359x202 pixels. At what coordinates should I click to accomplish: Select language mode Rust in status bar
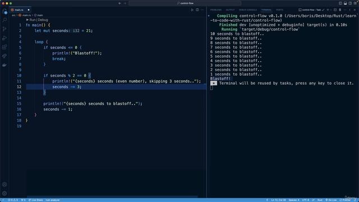click(x=320, y=200)
